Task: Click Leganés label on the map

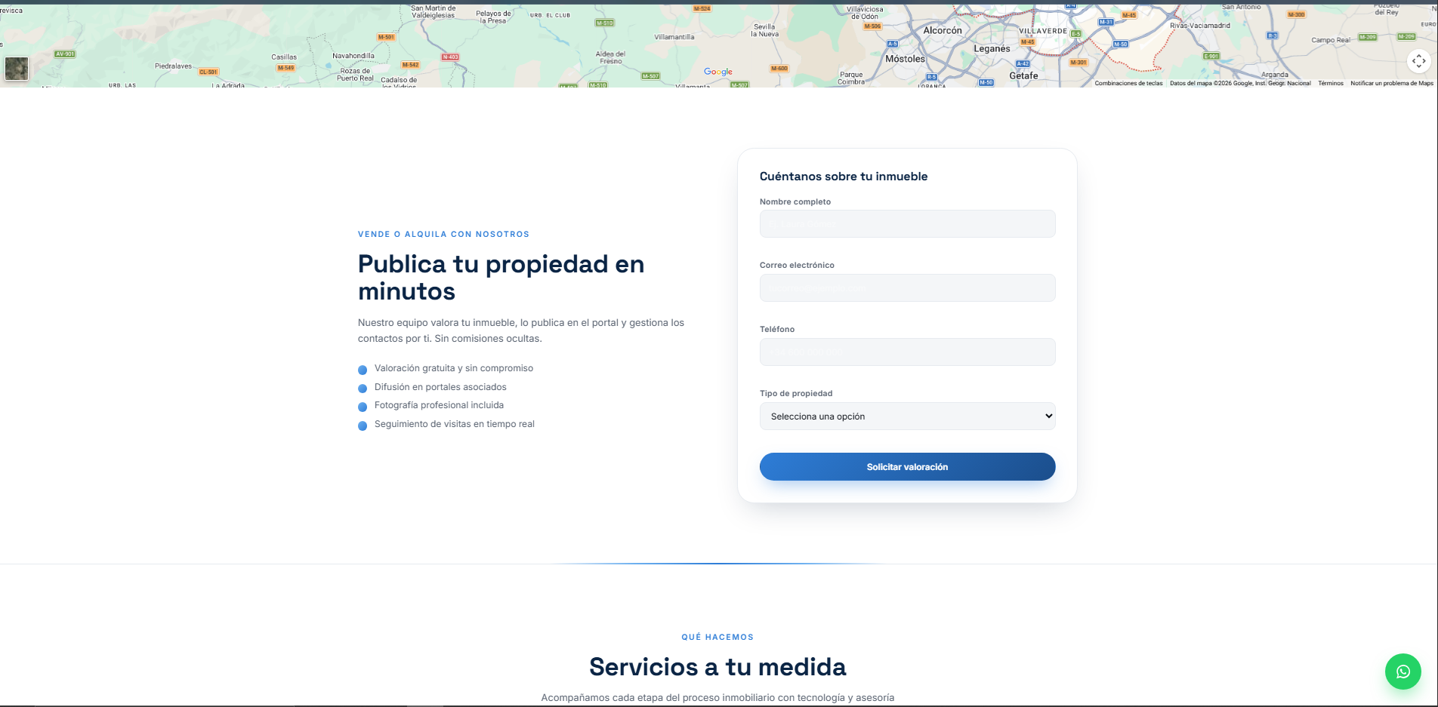Action: [992, 49]
